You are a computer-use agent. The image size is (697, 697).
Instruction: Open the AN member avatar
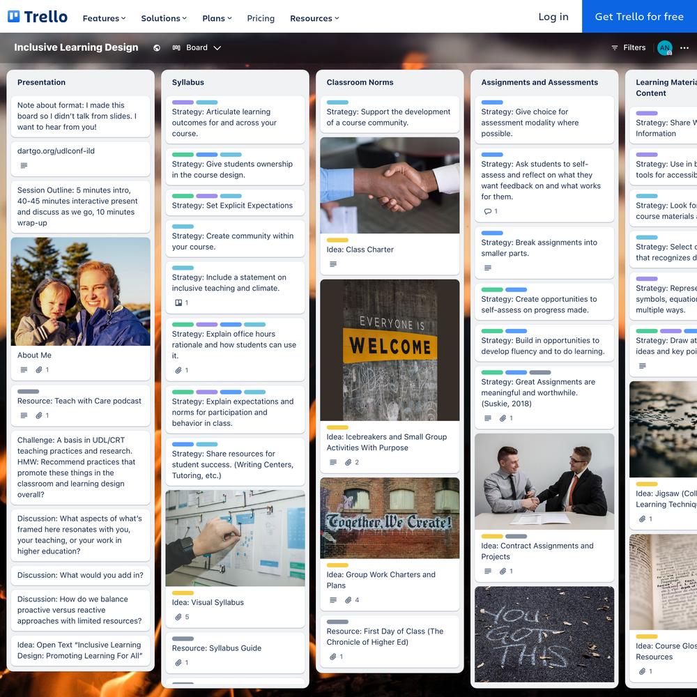click(664, 48)
